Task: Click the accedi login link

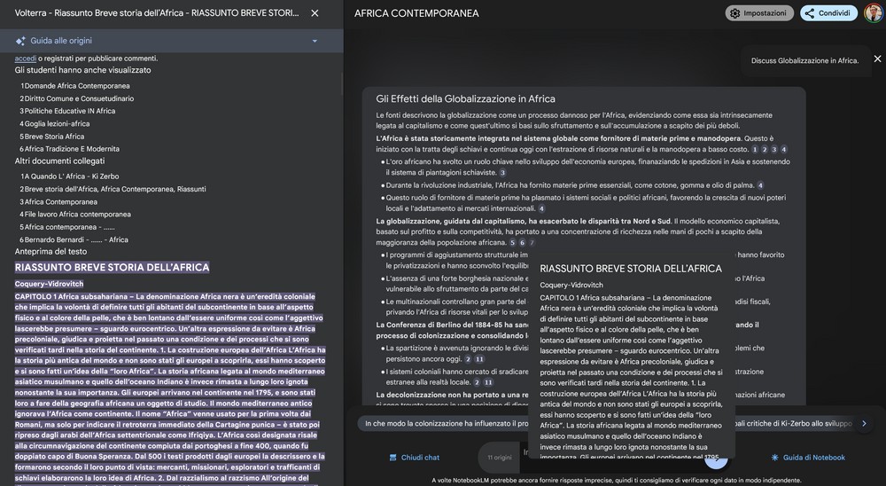Action: 25,58
